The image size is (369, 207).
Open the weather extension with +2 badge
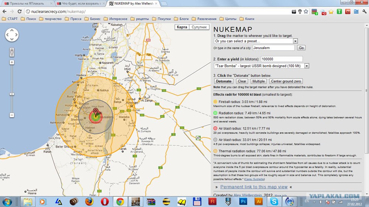pos(323,12)
